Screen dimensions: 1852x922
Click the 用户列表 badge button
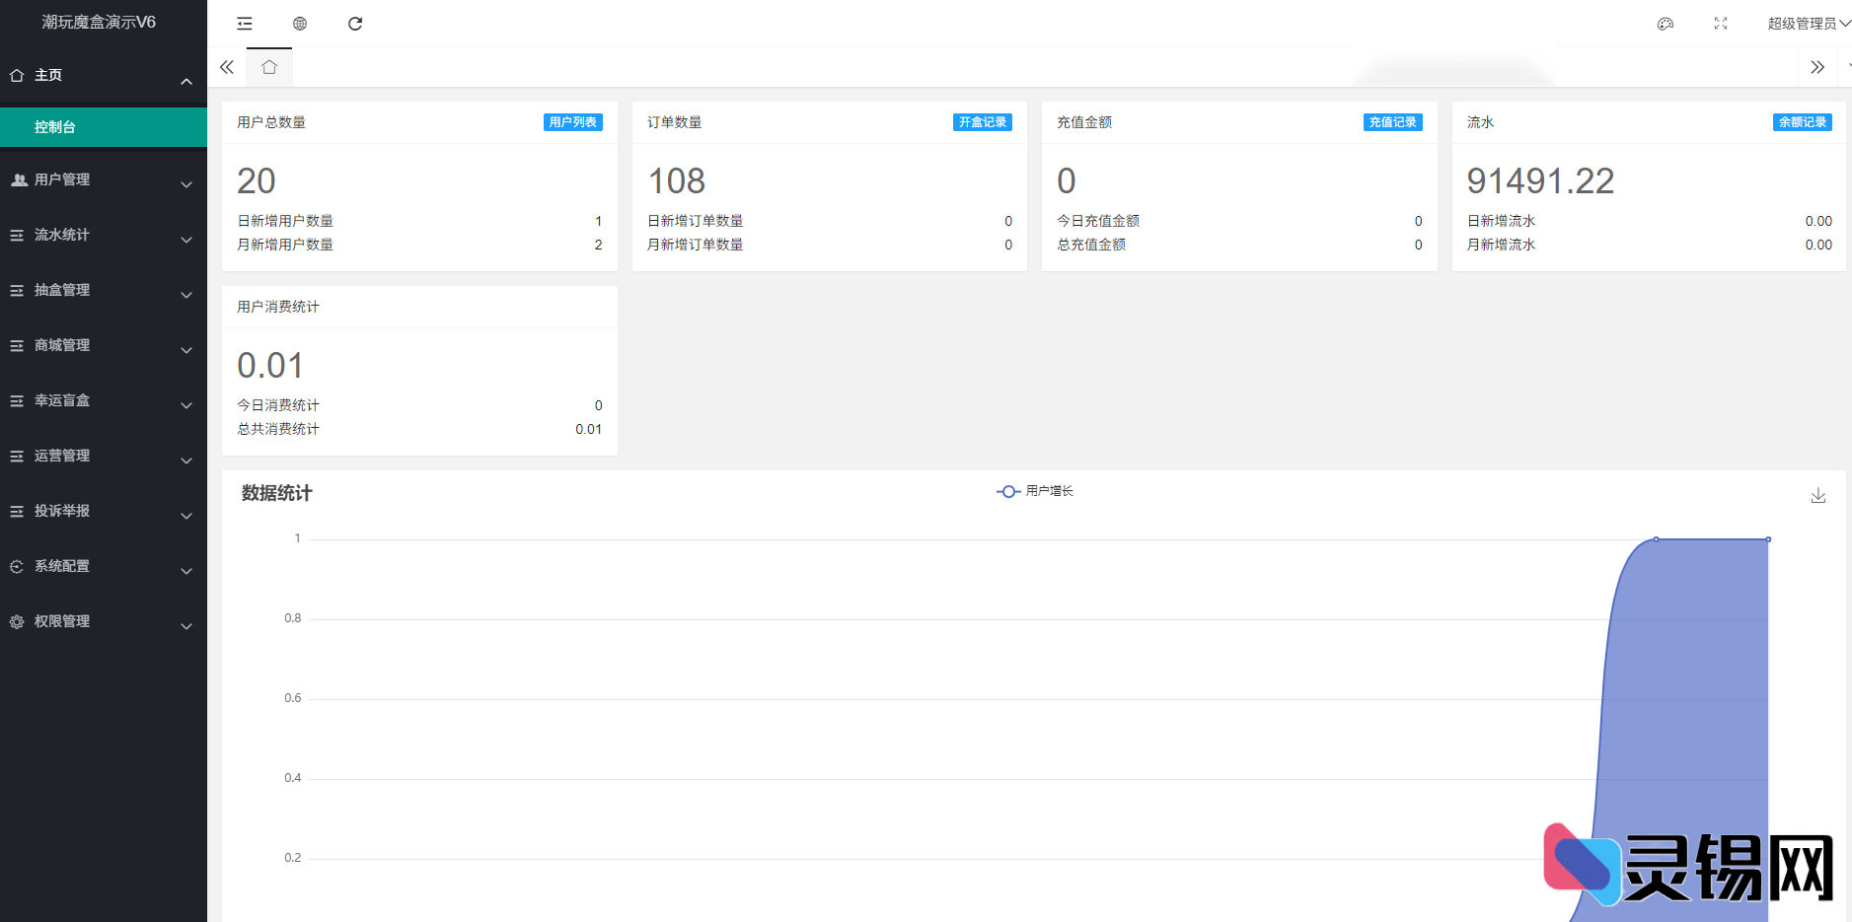(x=572, y=122)
